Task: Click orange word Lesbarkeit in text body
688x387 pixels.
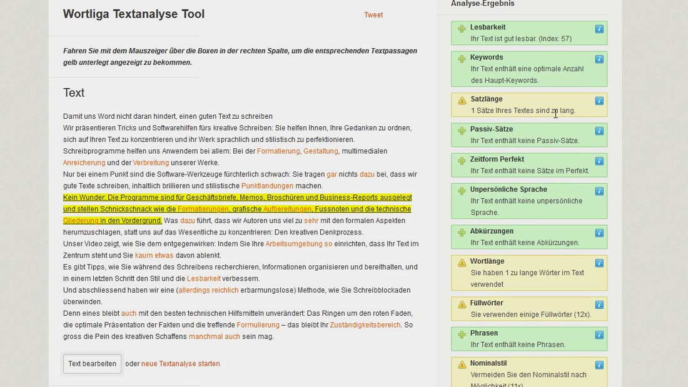Action: [x=204, y=279]
